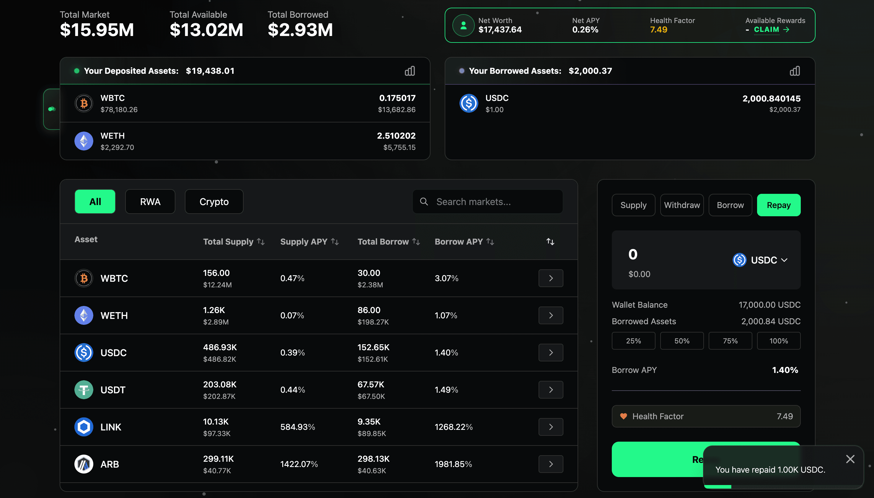Screen dimensions: 874x498
Task: Expand the WETH market row arrow
Action: pos(550,315)
